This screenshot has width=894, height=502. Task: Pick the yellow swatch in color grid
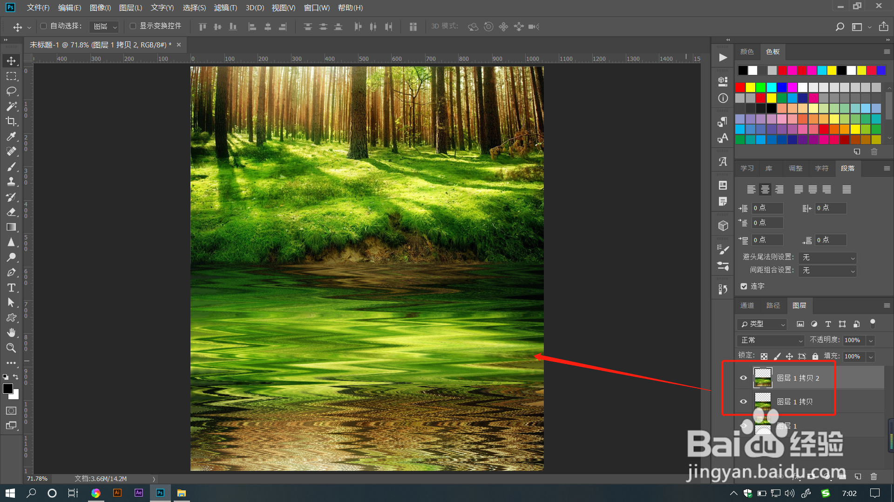pyautogui.click(x=750, y=87)
